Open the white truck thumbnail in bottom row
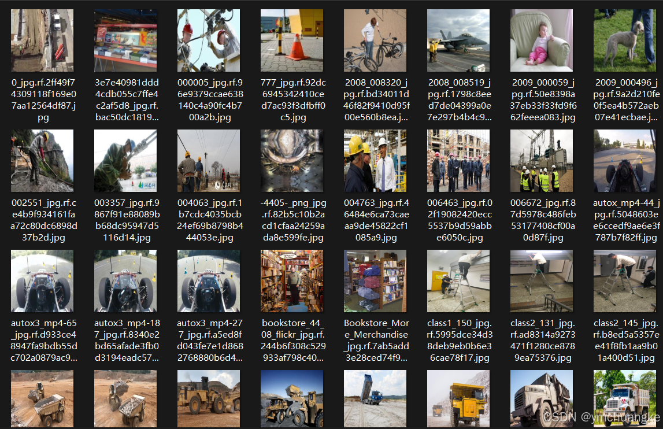663x429 pixels. 625,399
